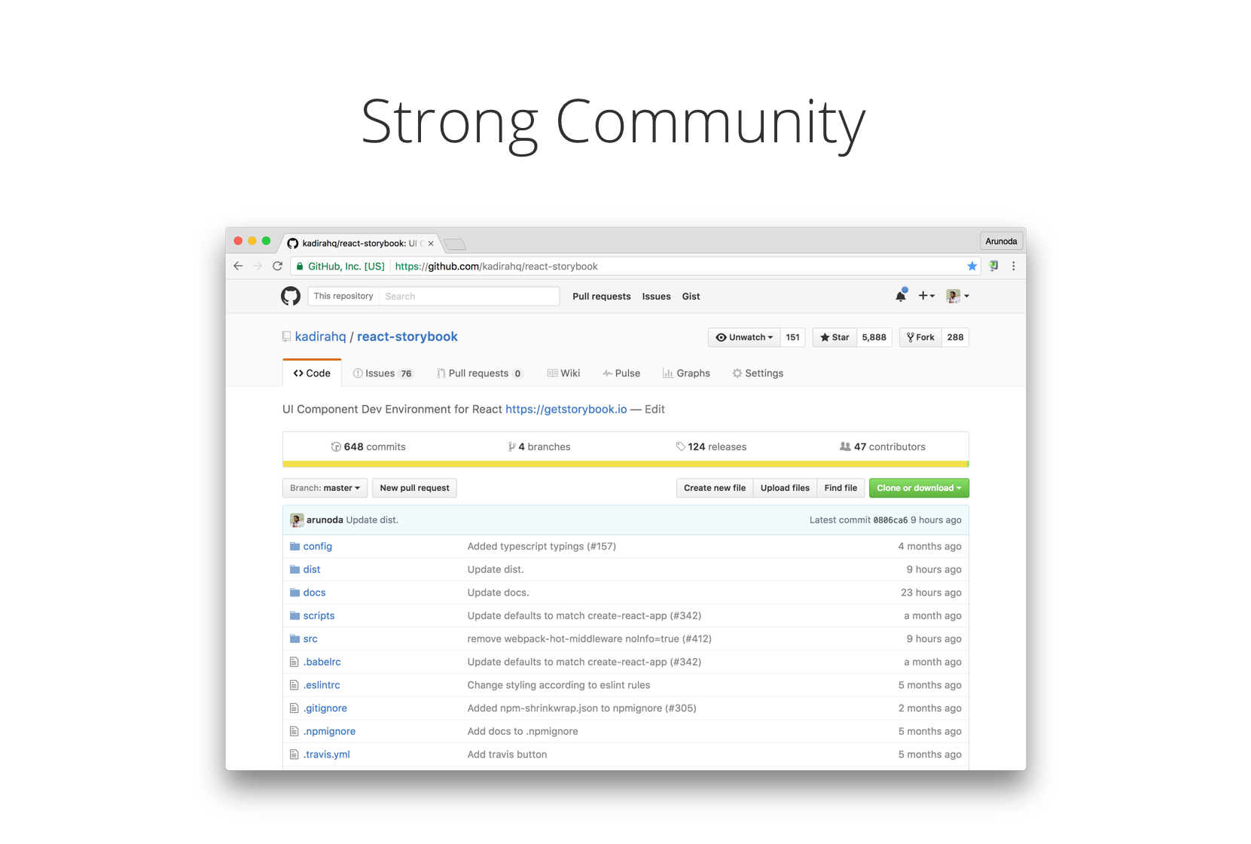
Task: Focus the repository Search field
Action: coord(469,297)
